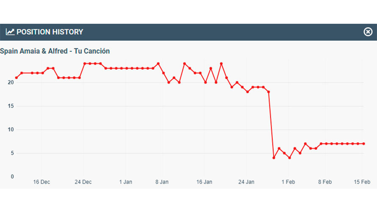Screen dimensions: 377x212
Task: Click the last data point before the steep drop
Action: (x=269, y=92)
